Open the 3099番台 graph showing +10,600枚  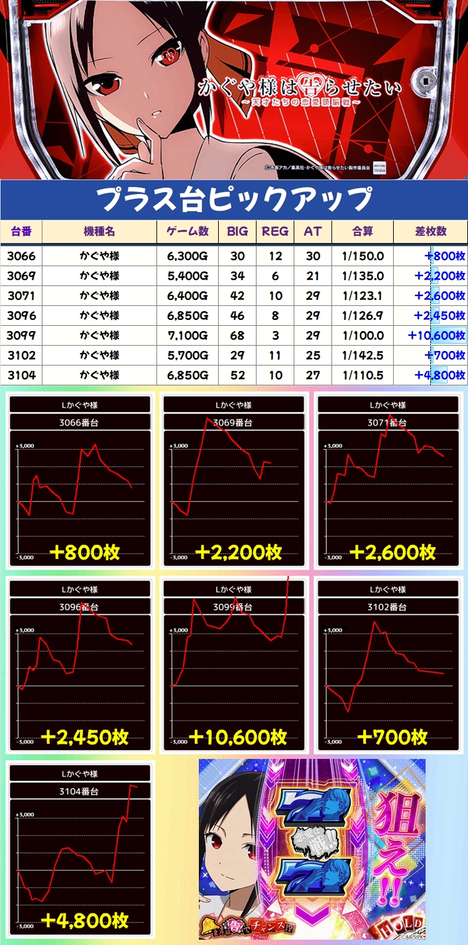(234, 664)
